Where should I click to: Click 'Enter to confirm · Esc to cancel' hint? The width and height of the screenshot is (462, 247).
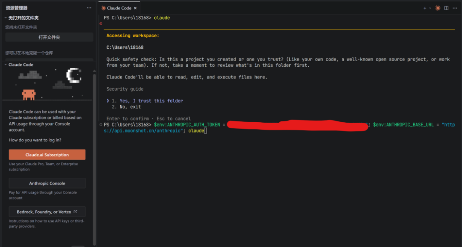(148, 119)
